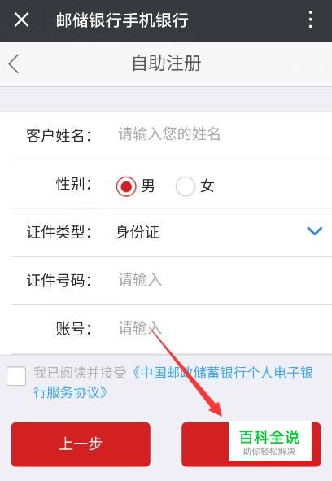Click the 百科全说 watermark logo

(269, 440)
